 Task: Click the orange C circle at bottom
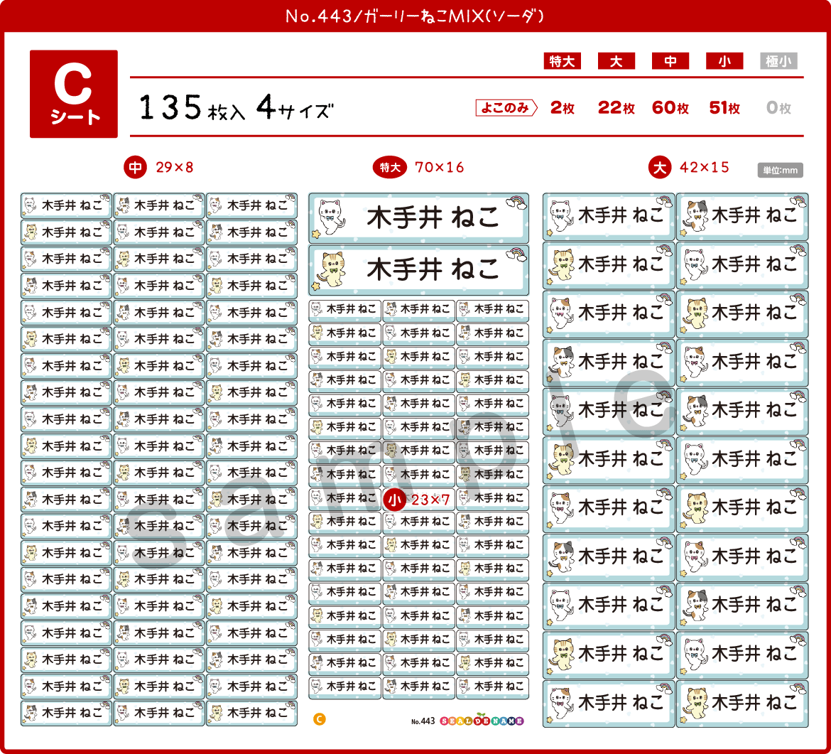tap(319, 719)
